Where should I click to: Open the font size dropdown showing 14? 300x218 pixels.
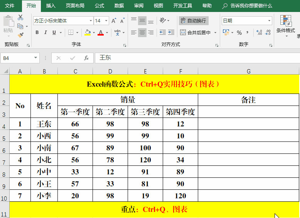point(106,21)
